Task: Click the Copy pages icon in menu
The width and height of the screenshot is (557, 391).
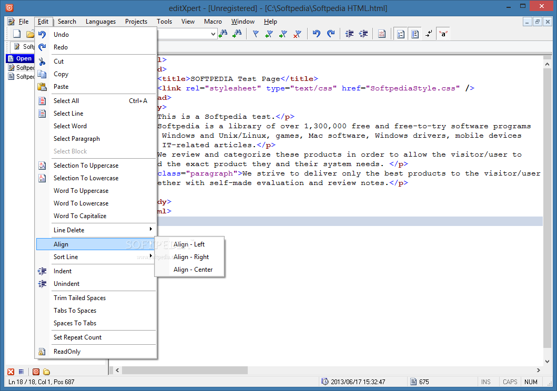Action: (x=42, y=74)
